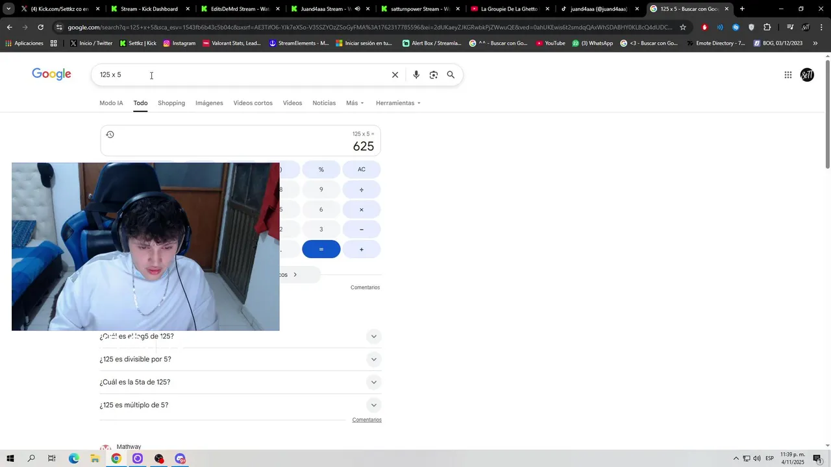Screen dimensions: 831x467
Task: Open the Google apps grid
Action: [x=788, y=75]
